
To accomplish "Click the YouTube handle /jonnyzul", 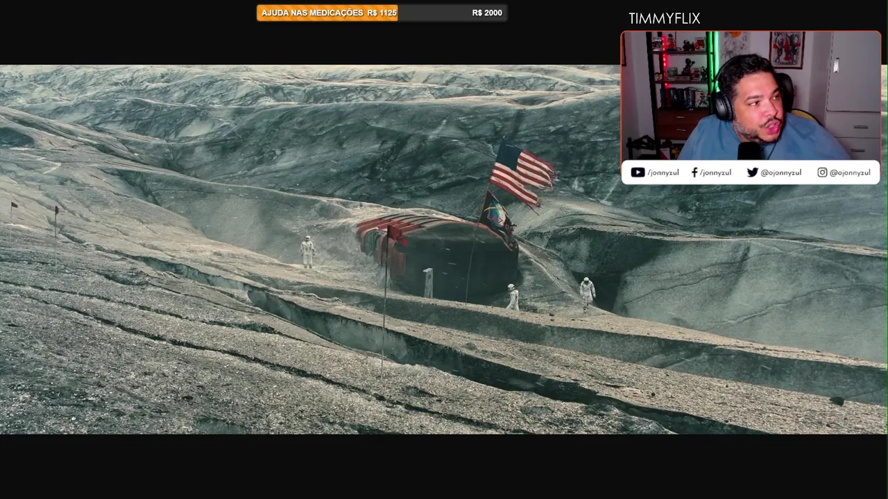I will pos(663,173).
